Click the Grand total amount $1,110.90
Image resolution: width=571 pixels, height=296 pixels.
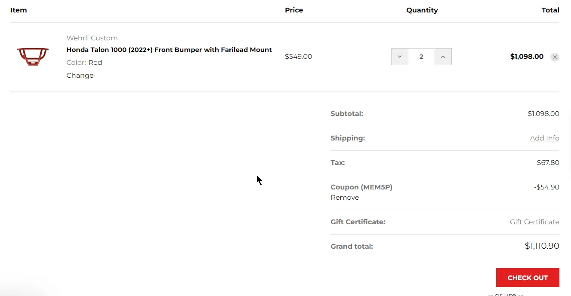(542, 246)
